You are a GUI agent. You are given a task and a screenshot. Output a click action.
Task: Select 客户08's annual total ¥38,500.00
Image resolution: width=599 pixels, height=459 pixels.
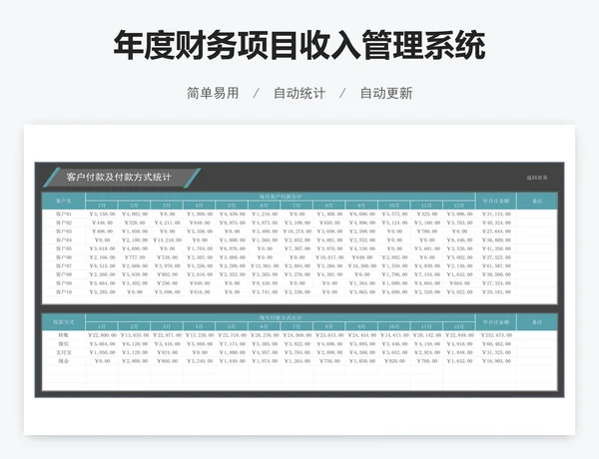[496, 274]
